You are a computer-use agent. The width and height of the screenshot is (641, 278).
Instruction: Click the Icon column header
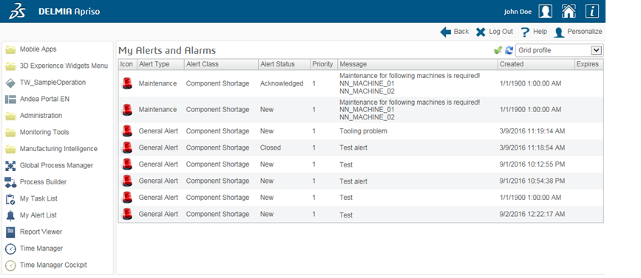coord(127,64)
